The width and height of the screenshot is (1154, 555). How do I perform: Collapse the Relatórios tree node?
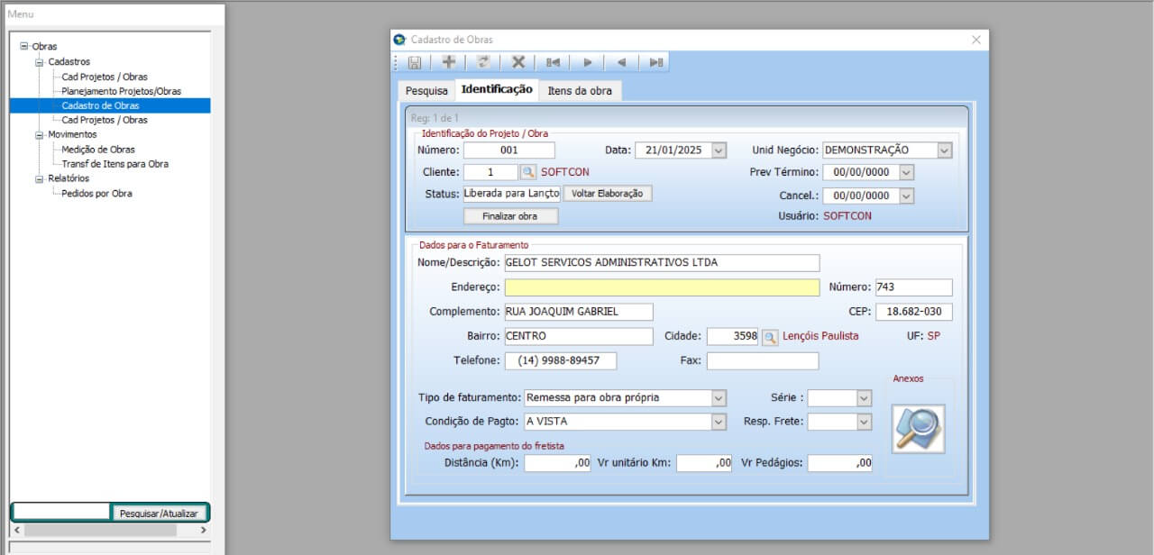(39, 178)
